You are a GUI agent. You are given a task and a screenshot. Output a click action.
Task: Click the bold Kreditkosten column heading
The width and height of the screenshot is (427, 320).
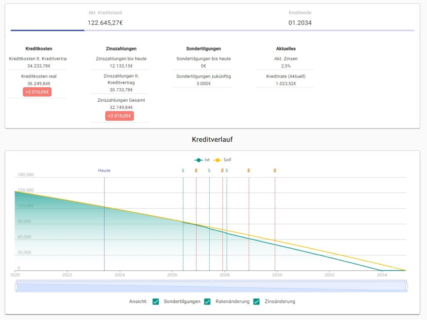[x=39, y=49]
